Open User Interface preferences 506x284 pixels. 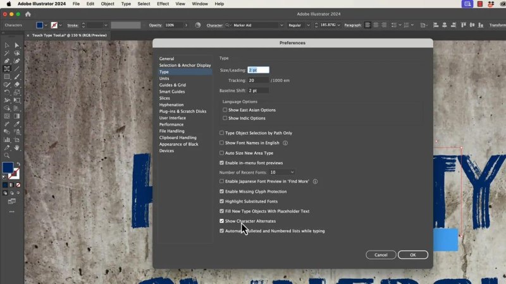tap(172, 118)
